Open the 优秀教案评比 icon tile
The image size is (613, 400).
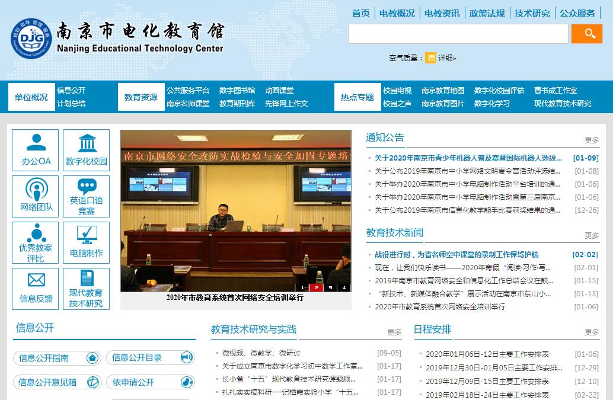coord(36,242)
